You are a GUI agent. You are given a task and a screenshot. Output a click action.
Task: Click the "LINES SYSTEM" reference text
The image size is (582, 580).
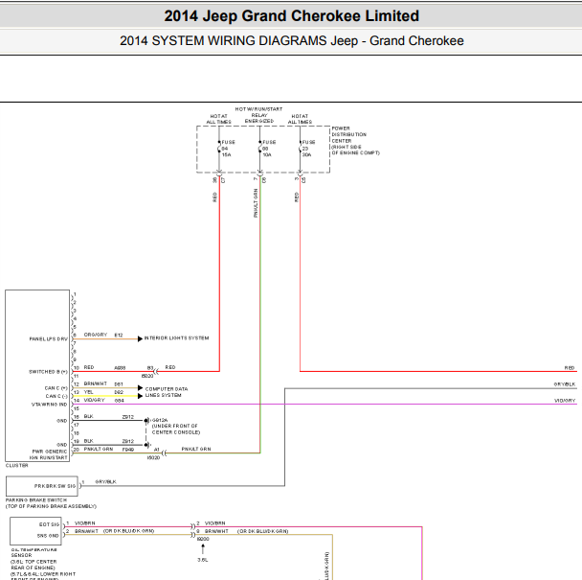pos(163,395)
